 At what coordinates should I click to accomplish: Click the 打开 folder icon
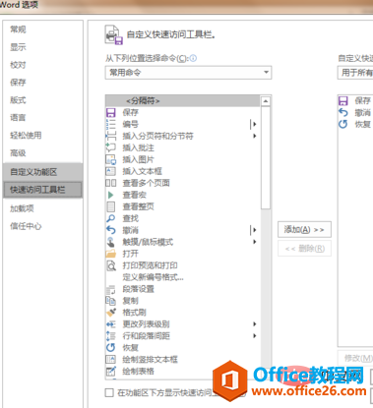point(111,254)
